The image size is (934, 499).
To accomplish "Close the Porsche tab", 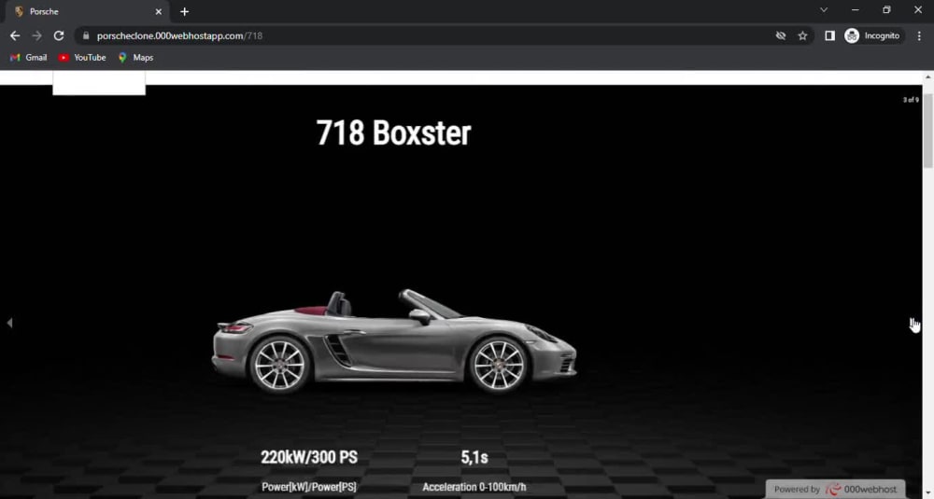I will pyautogui.click(x=159, y=11).
